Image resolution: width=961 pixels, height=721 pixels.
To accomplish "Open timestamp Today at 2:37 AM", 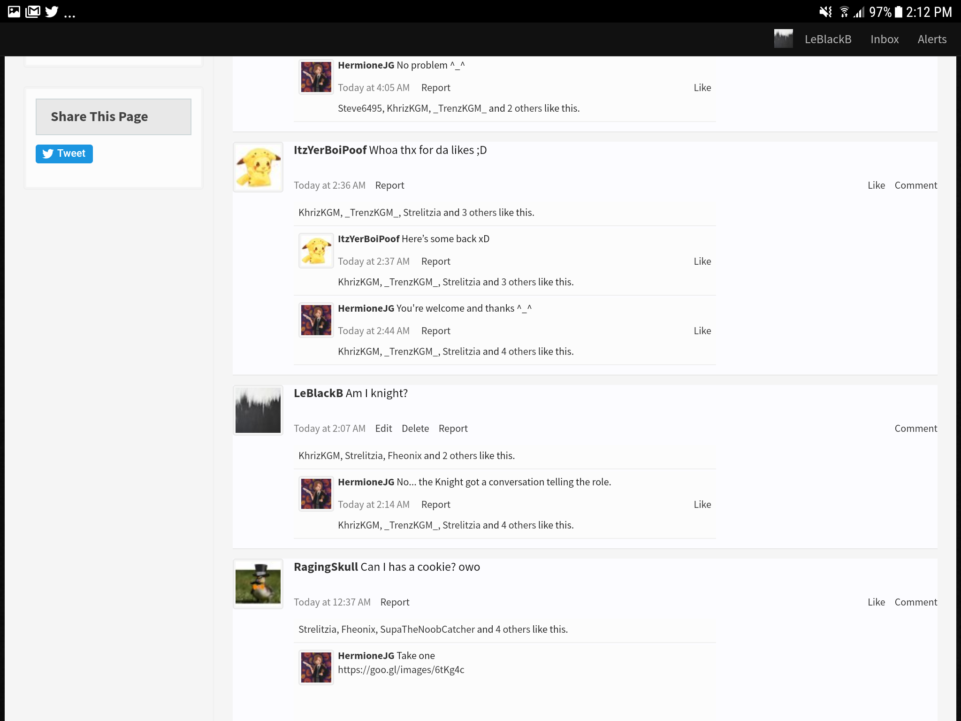I will point(374,261).
